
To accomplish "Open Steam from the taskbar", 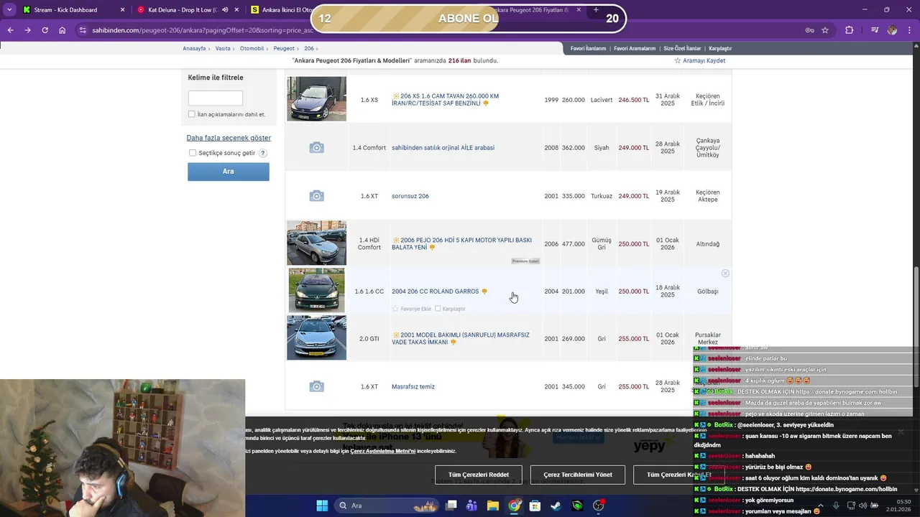I will pyautogui.click(x=556, y=506).
